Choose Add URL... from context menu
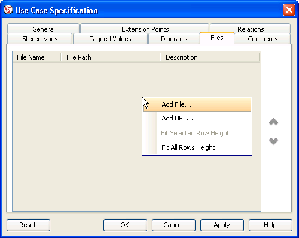Screen dimensions: 299x238 pyautogui.click(x=197, y=118)
